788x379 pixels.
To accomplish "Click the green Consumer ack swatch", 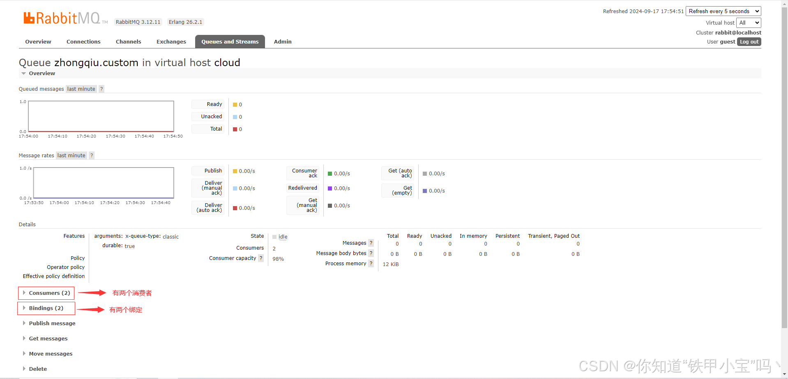I will pos(330,174).
